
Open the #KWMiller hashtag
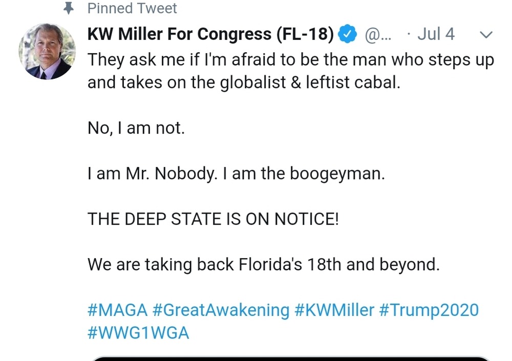334,310
